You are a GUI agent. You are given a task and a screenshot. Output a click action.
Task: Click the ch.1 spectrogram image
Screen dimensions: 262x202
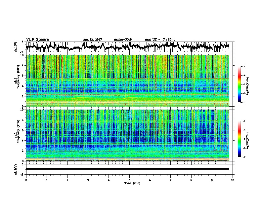click(128, 81)
